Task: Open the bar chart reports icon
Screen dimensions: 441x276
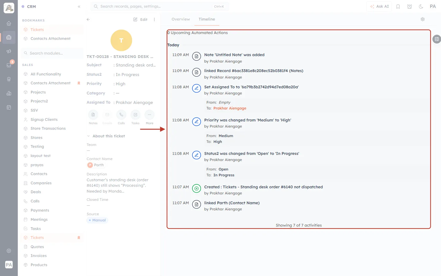Action: (9, 93)
